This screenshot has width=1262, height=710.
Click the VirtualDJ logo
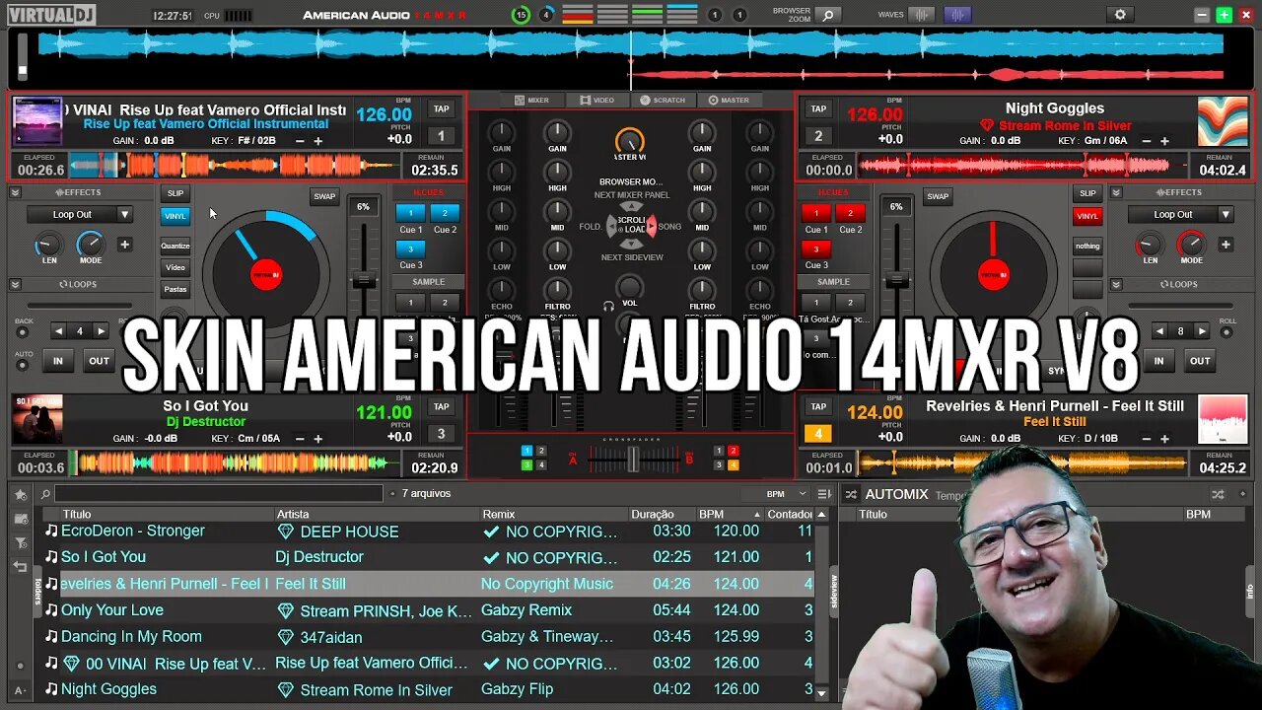53,15
